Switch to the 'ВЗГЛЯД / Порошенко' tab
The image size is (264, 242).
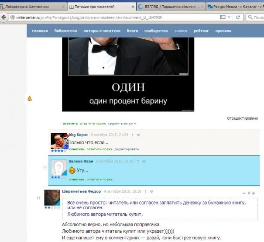[x=170, y=7]
